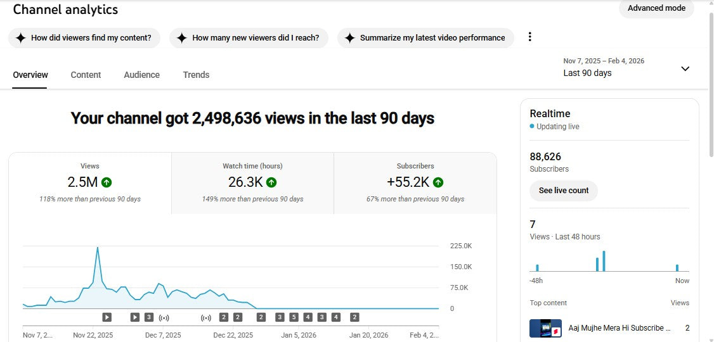This screenshot has width=714, height=342.
Task: Expand the Last 90 days date range dropdown
Action: [685, 68]
